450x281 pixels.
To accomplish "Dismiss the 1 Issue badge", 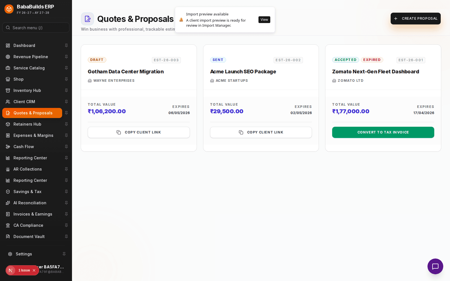I will [34, 270].
